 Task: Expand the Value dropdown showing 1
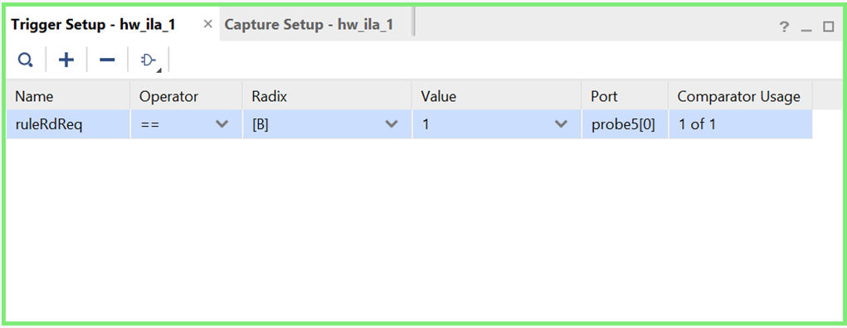(562, 124)
